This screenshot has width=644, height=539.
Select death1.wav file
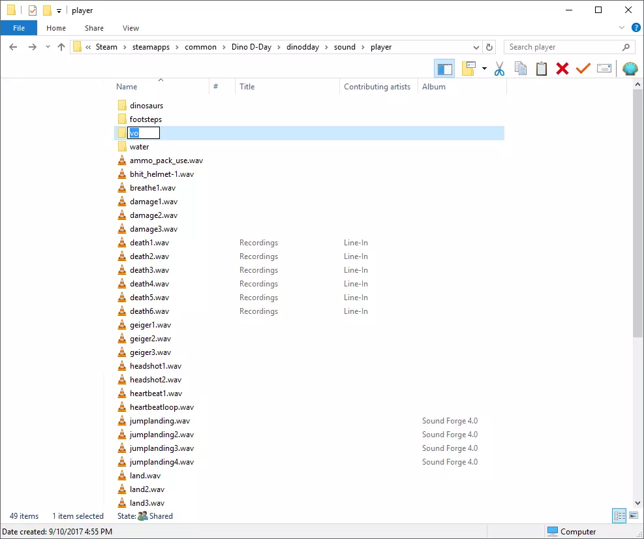tap(149, 242)
